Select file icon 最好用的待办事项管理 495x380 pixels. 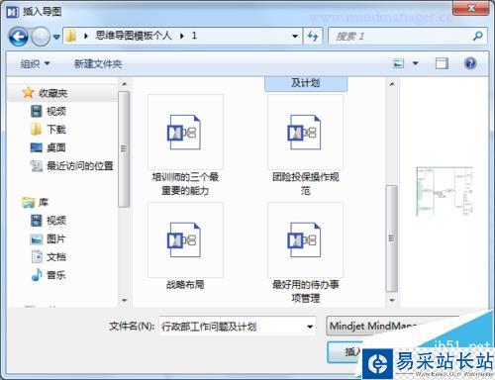[x=306, y=239]
